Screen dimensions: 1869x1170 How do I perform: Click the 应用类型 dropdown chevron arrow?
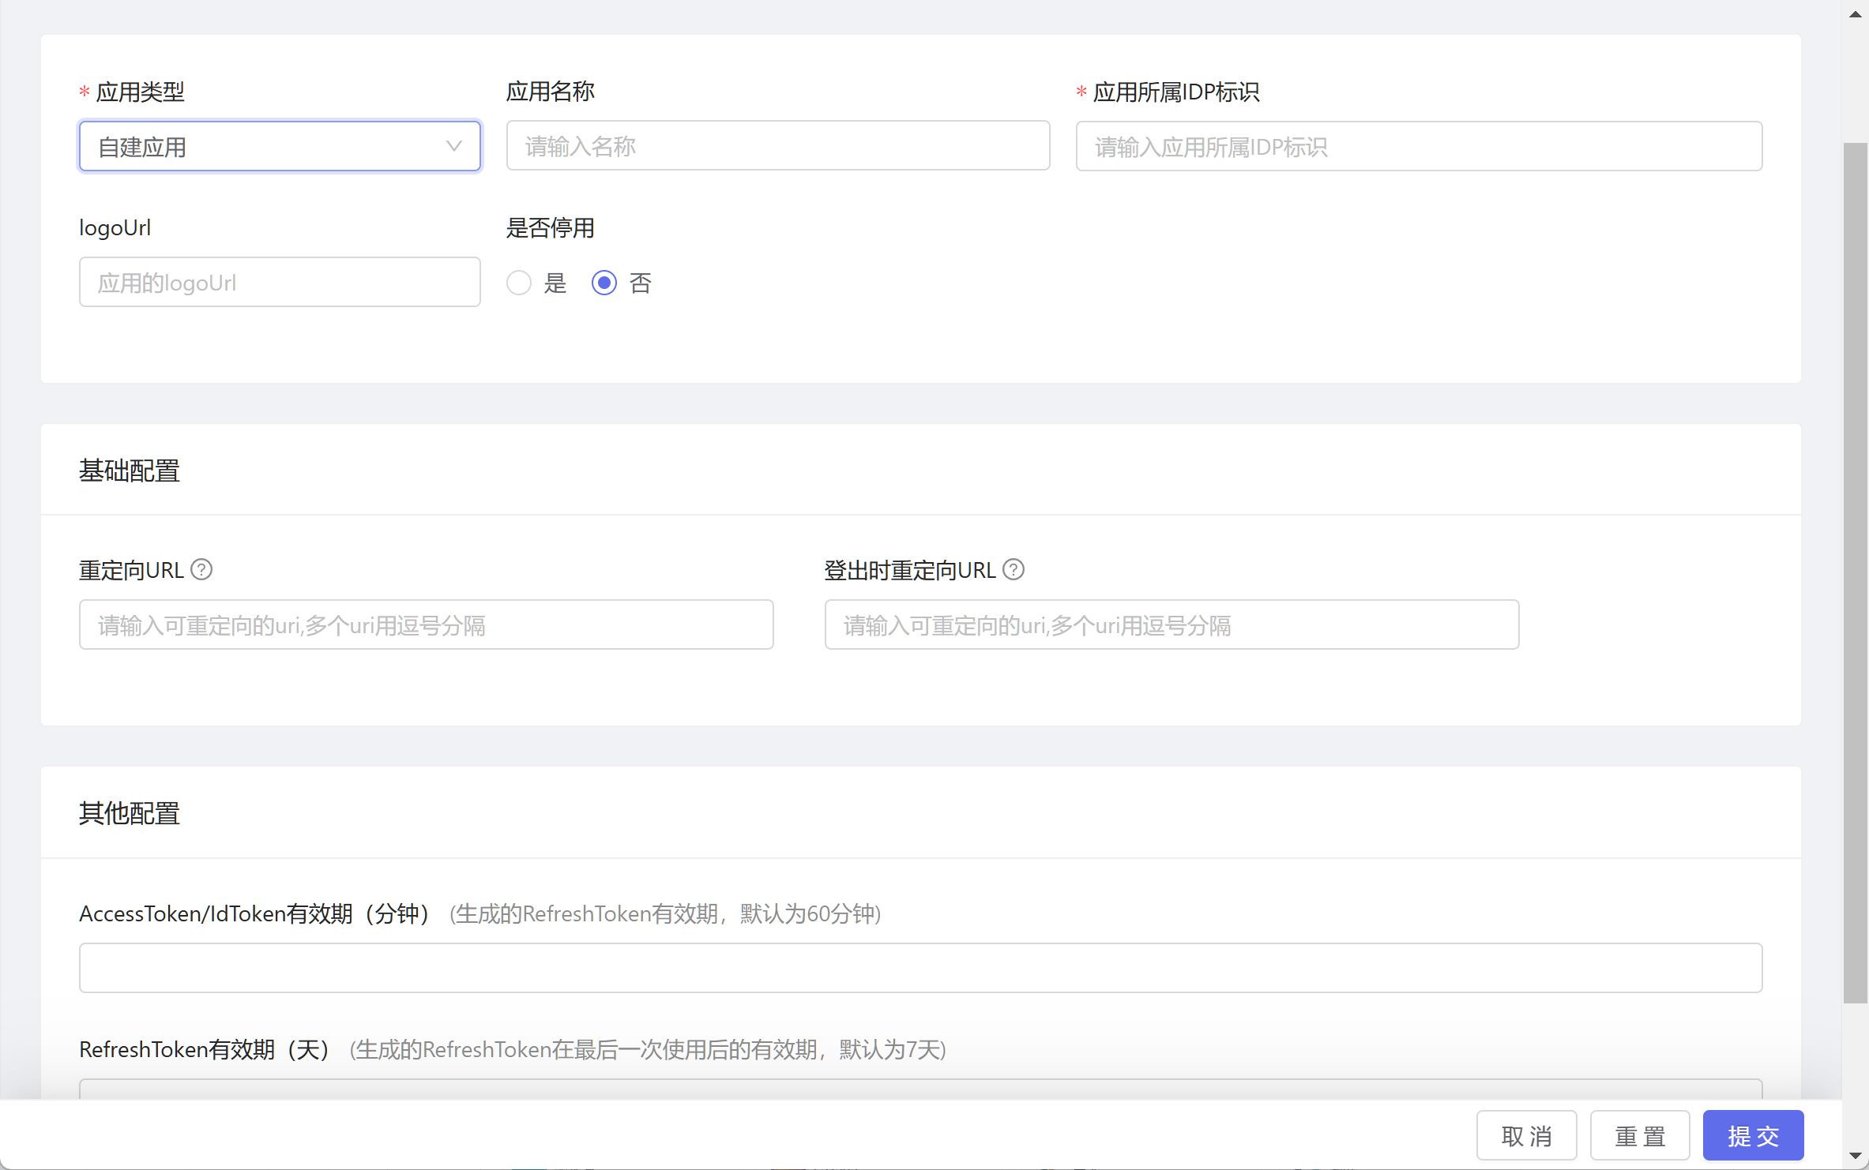coord(453,146)
